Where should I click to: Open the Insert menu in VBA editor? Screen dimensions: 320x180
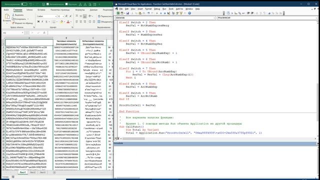click(x=140, y=9)
